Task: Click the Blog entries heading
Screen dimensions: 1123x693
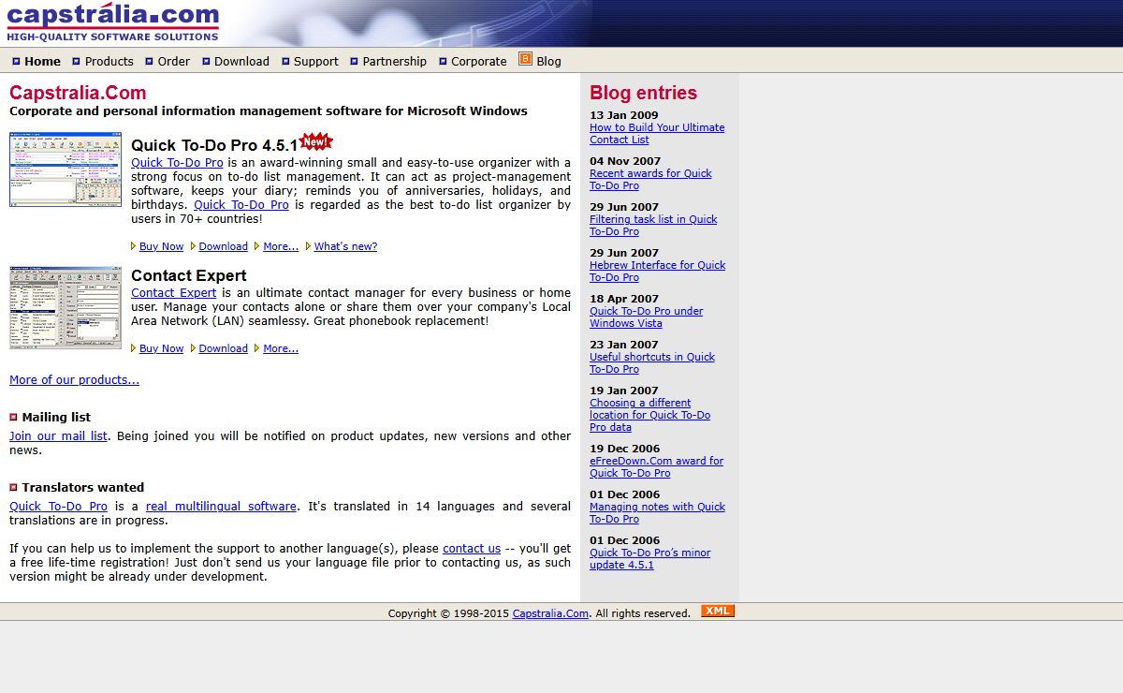Action: pyautogui.click(x=643, y=93)
